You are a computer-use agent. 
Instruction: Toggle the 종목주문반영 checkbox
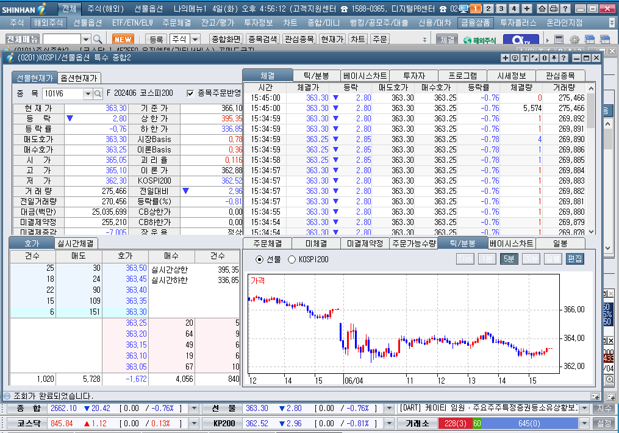(190, 93)
